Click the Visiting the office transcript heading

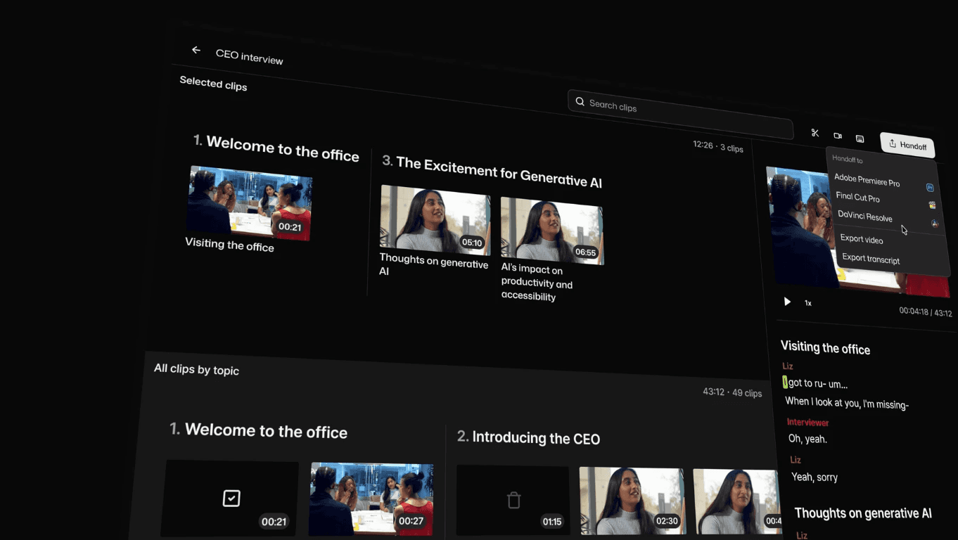[x=825, y=348]
